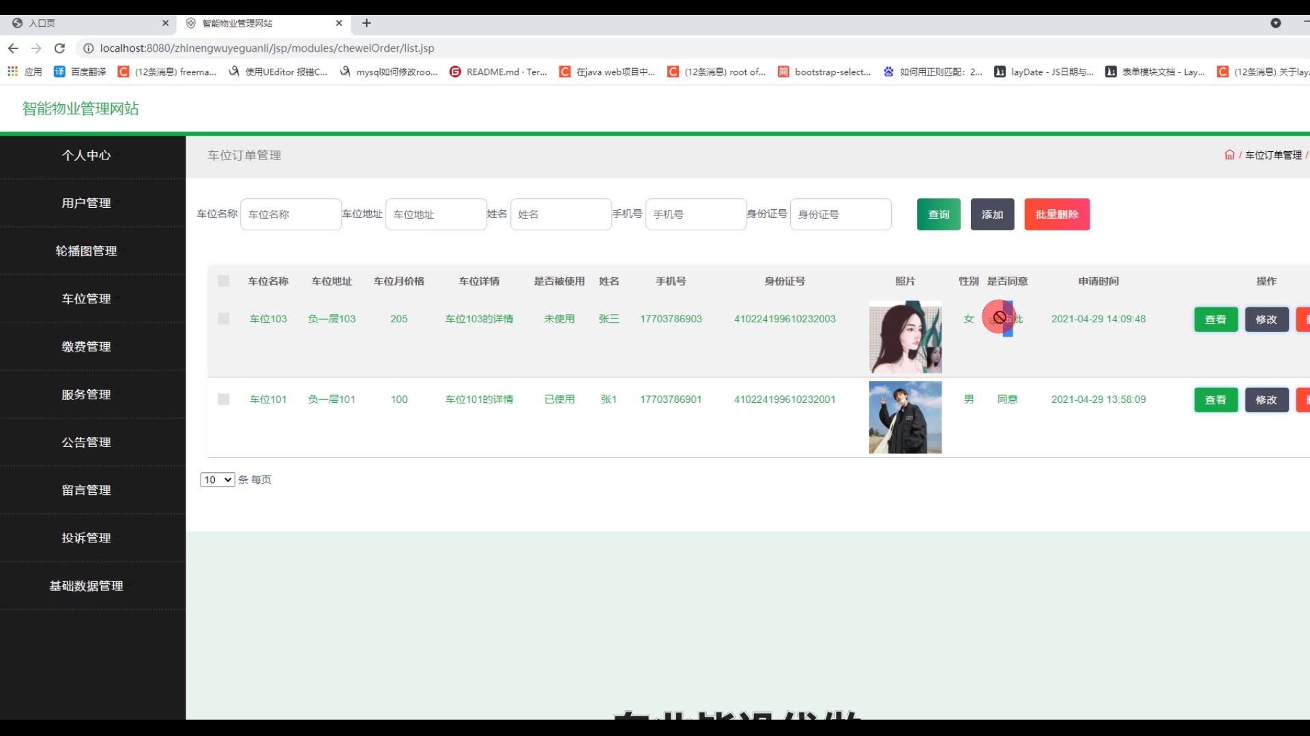
Task: Click the site info icon in address bar
Action: (88, 48)
